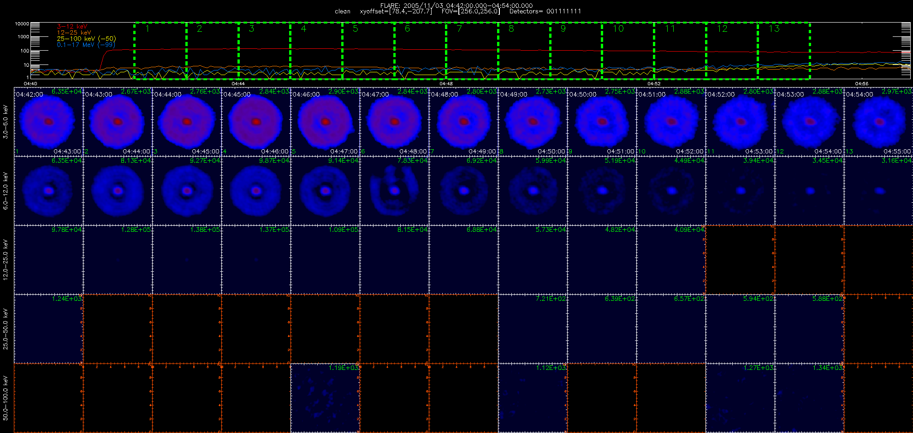This screenshot has width=913, height=433.
Task: Click the '2.97E+03' value label
Action: [x=897, y=91]
